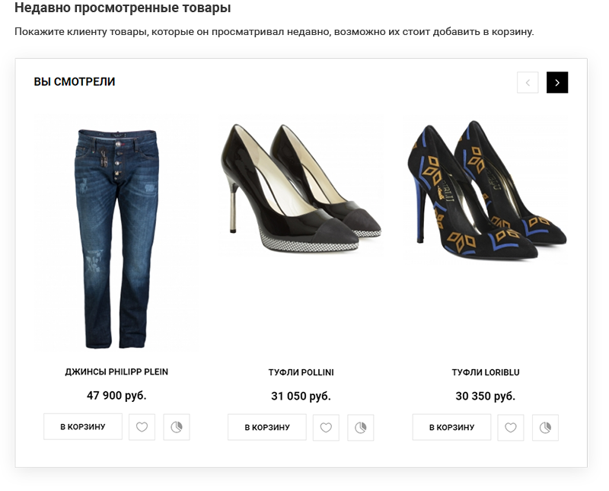Add Philipp Plein jeans to cart
609x491 pixels.
(83, 427)
